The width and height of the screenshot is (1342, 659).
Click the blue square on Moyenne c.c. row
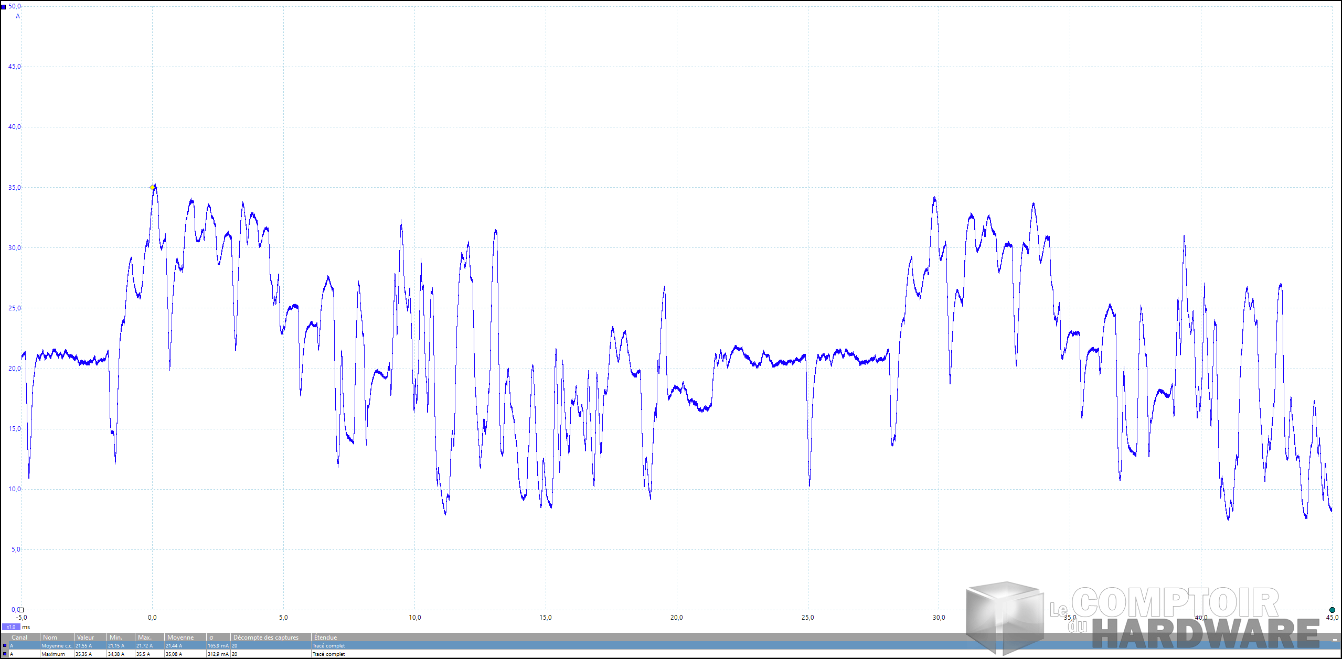(4, 646)
